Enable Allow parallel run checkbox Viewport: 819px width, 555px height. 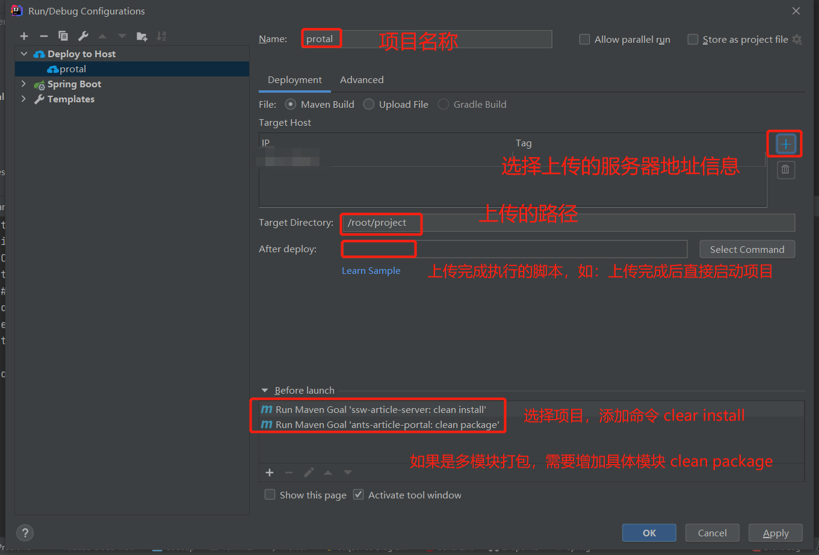click(584, 40)
